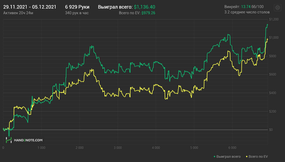This screenshot has height=162, width=285.
Task: Click the green dot beside 'Выиграл всего' legend
Action: point(215,157)
